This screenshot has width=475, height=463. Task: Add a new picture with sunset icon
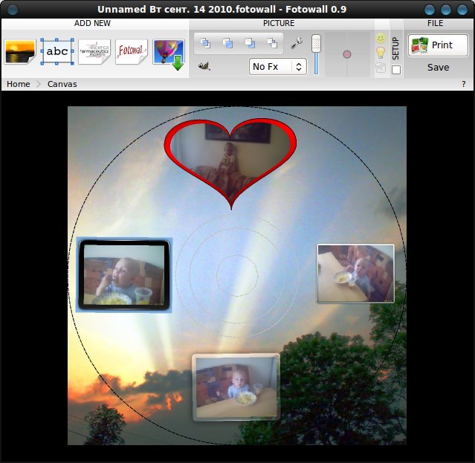click(20, 51)
